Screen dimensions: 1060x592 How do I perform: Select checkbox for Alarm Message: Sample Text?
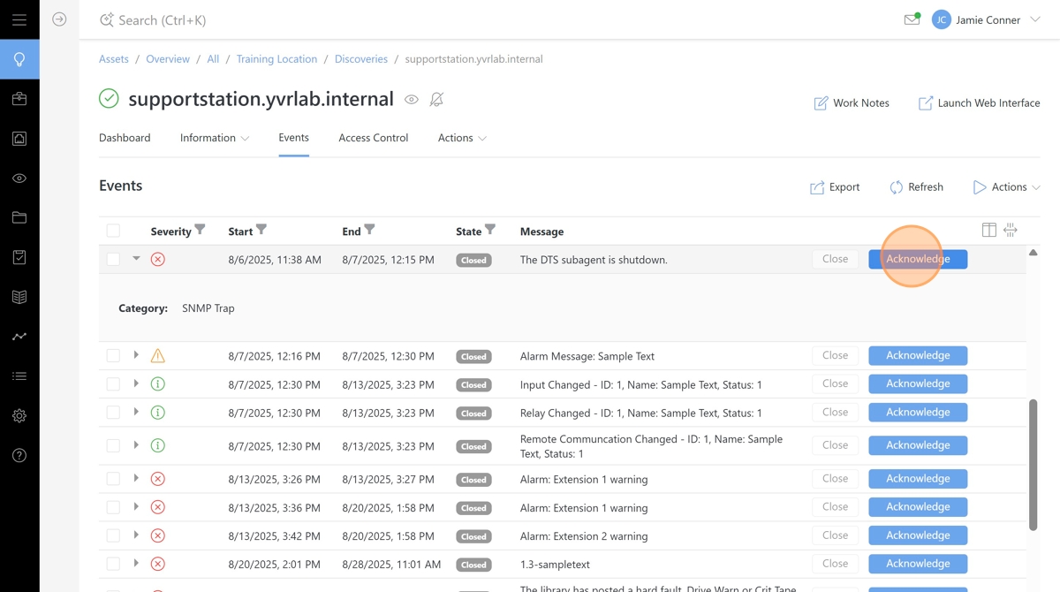[x=113, y=356]
